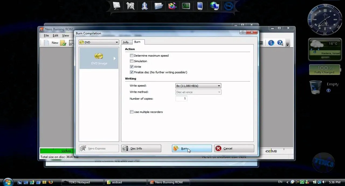Image resolution: width=345 pixels, height=186 pixels.
Task: Enable Determine maximum speed checkbox
Action: tap(132, 56)
